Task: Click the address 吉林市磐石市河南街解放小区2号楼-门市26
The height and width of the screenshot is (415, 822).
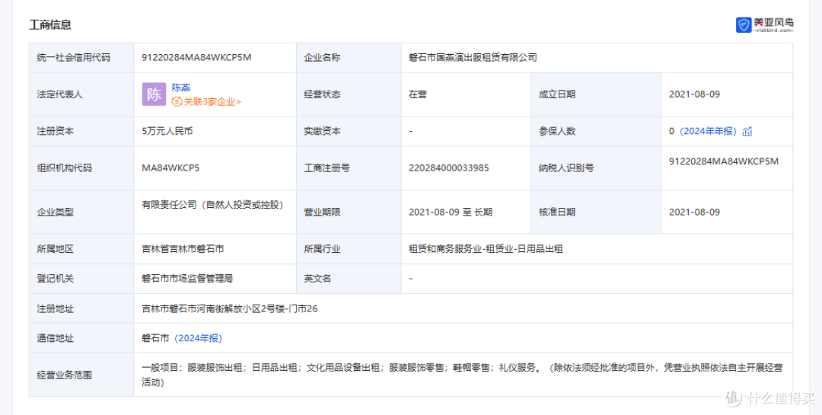Action: [x=230, y=308]
